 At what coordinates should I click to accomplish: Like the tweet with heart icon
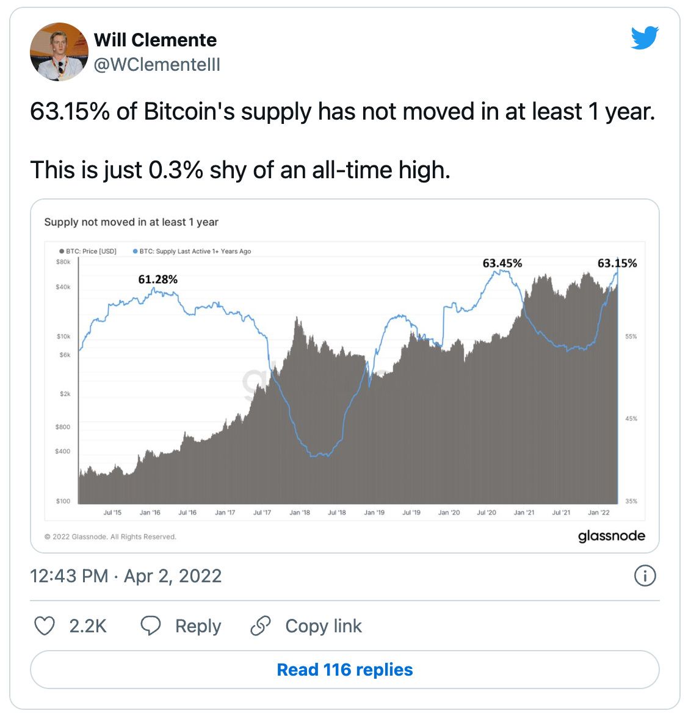tap(44, 626)
